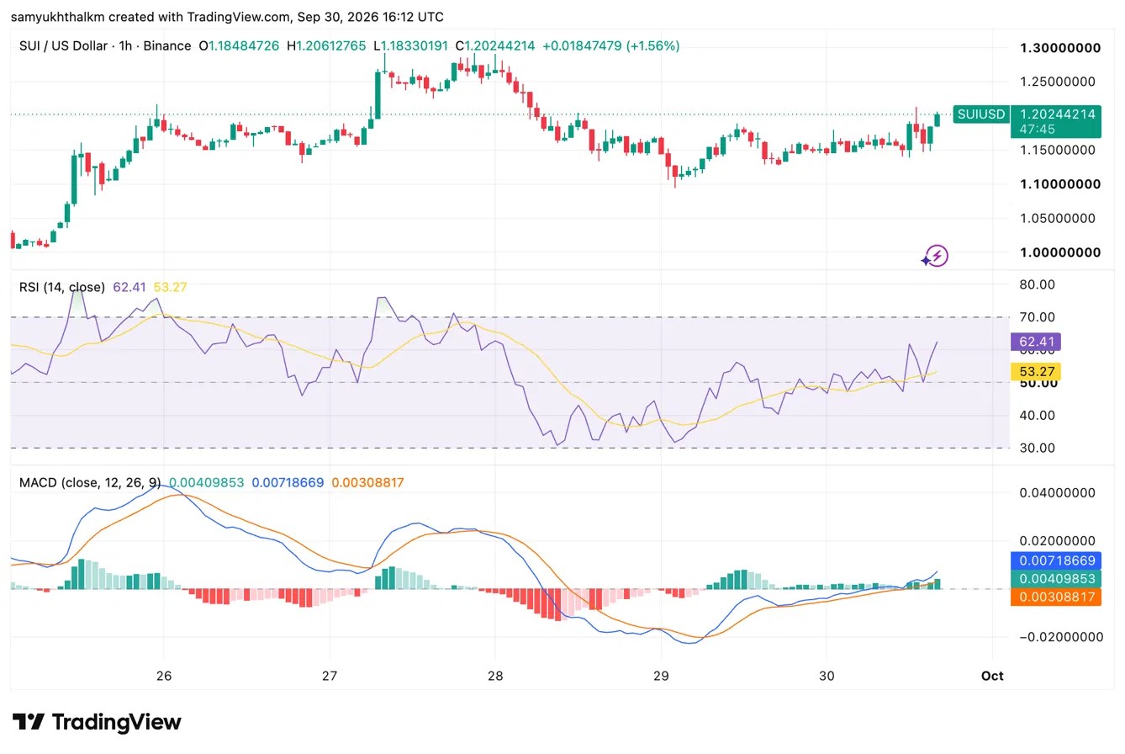Click the purple 62.41 RSI axis tag

coord(1034,342)
